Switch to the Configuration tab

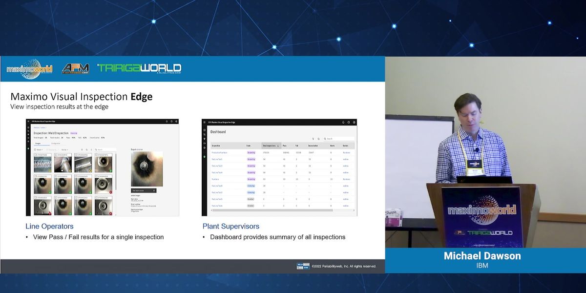click(x=56, y=144)
